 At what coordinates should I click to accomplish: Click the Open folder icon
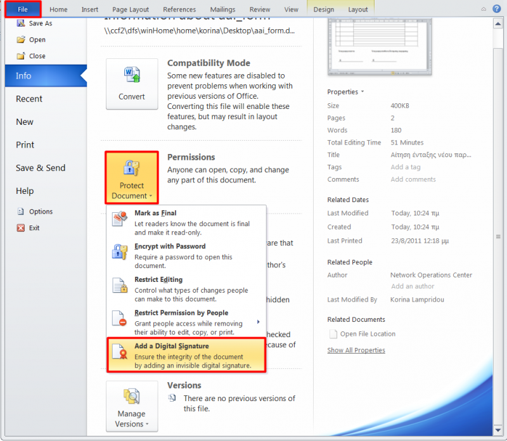(21, 39)
